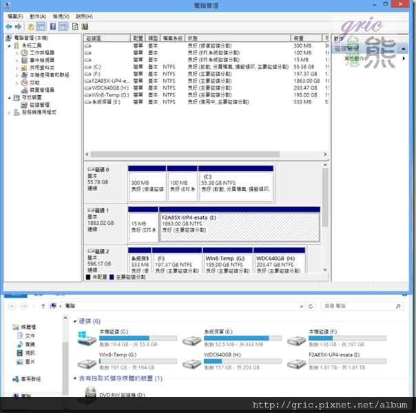This screenshot has width=416, height=413.
Task: Expand 本機使用者和群組 tree node
Action: [17, 75]
